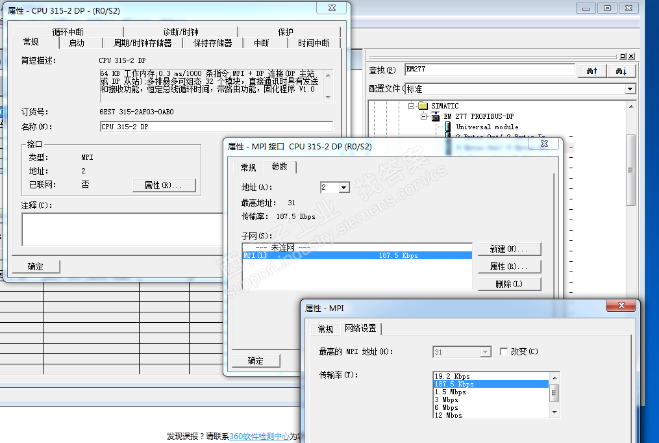Screen dimensions: 659x443
Task: Click the Universal module icon
Action: [448, 127]
